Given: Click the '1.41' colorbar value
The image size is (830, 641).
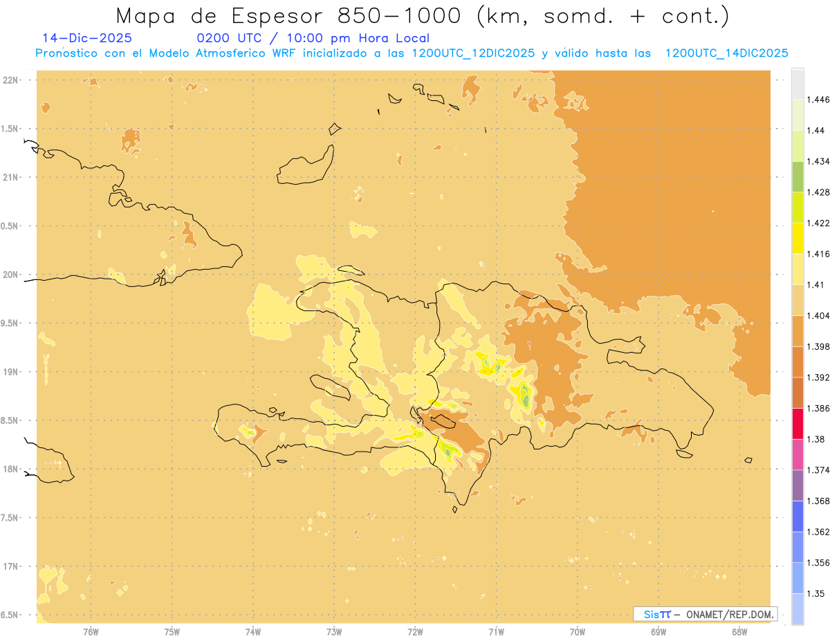Looking at the screenshot, I should tap(817, 285).
